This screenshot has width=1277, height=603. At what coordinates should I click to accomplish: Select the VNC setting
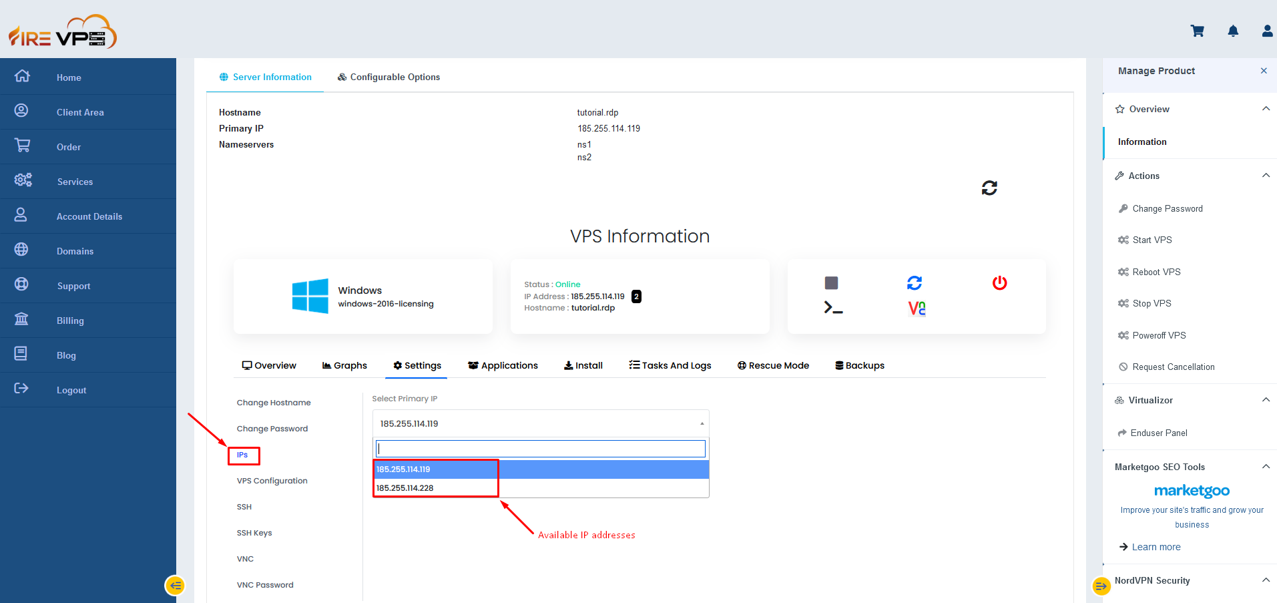pyautogui.click(x=245, y=559)
